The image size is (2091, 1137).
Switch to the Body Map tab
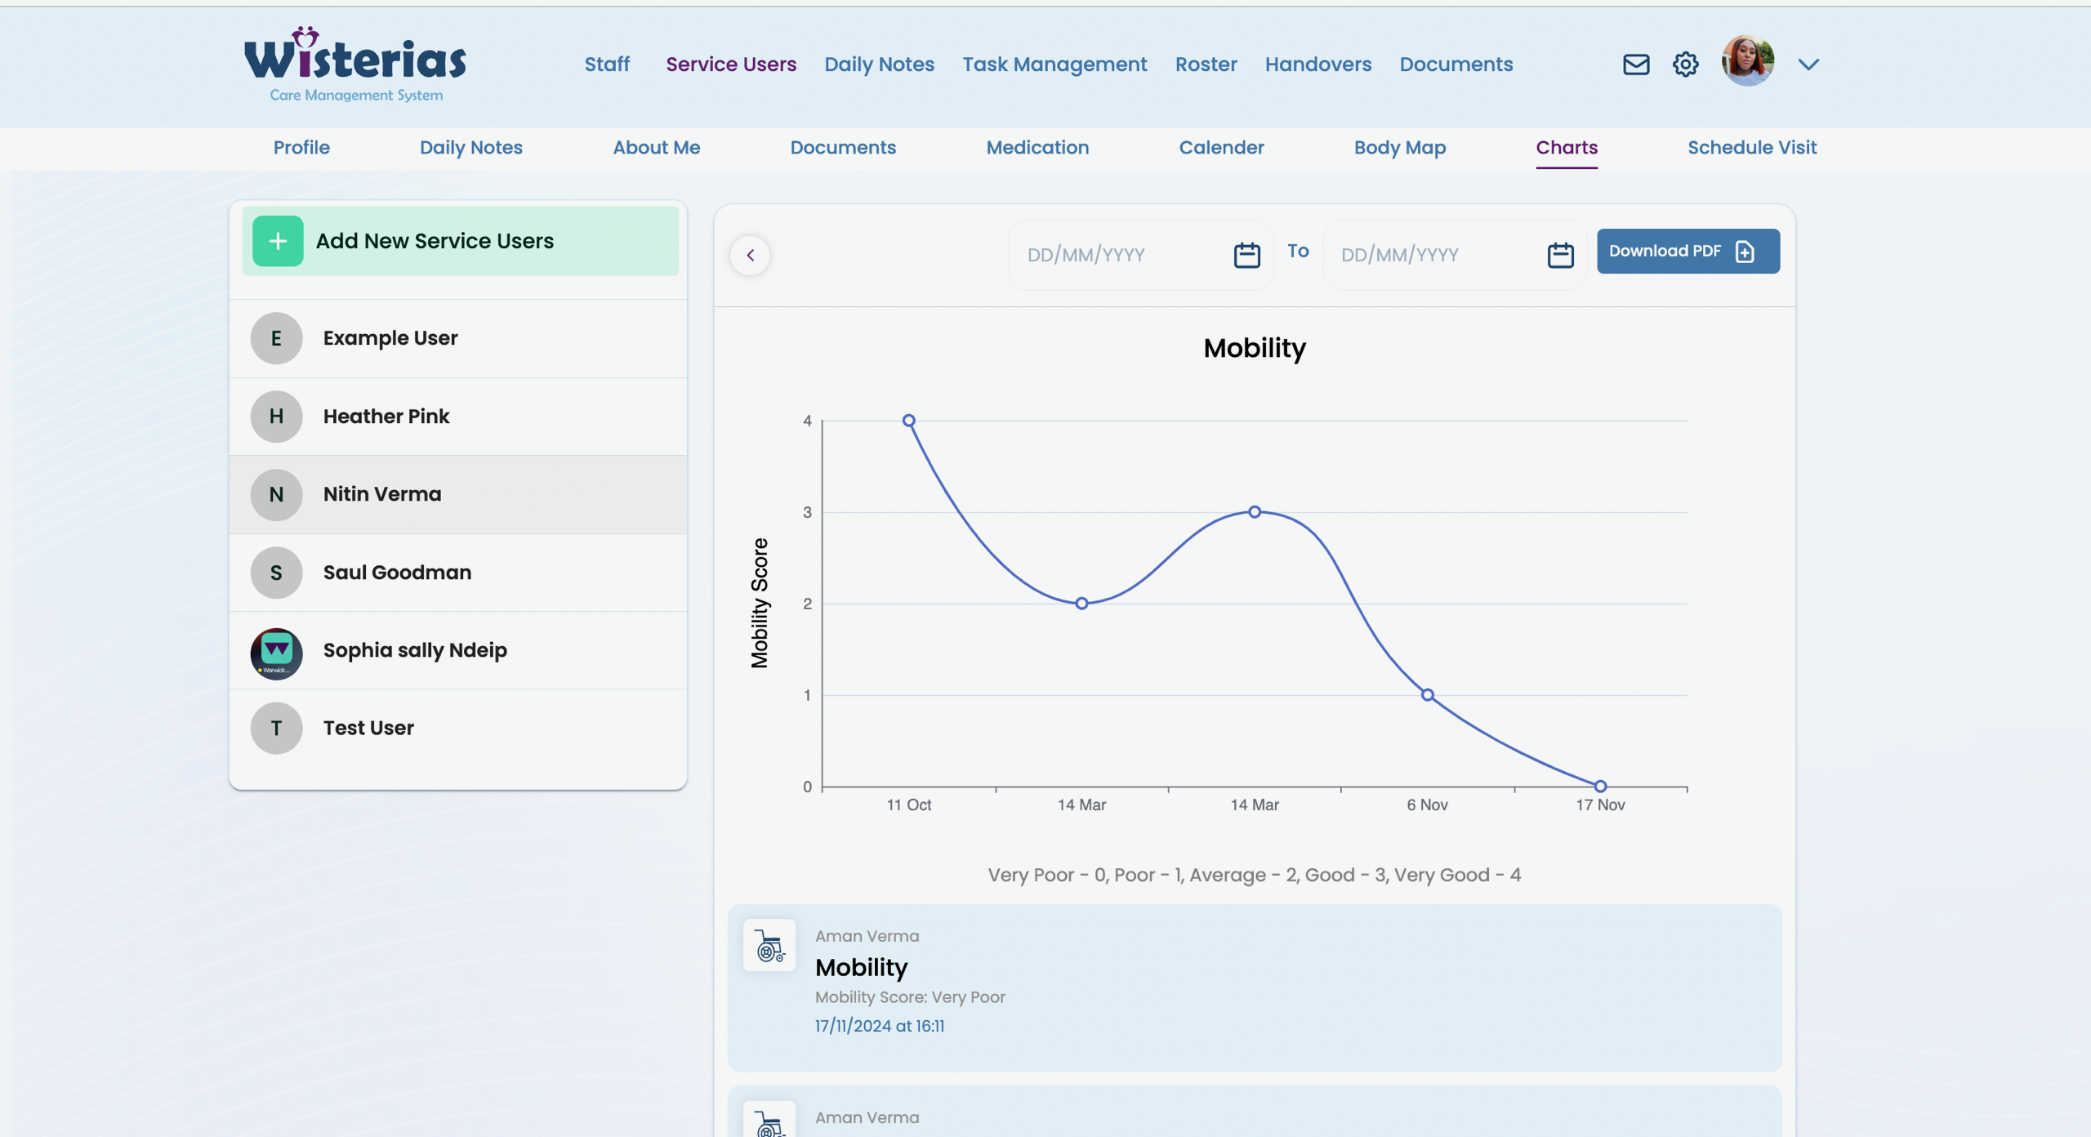(1399, 148)
